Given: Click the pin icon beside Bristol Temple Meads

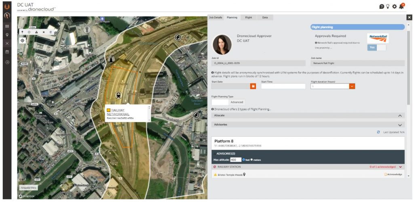Looking at the screenshot, I should [x=244, y=174].
